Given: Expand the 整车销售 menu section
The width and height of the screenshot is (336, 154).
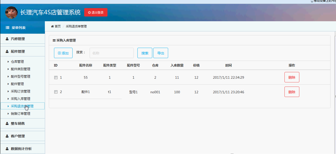Looking at the screenshot, I should point(22,123).
